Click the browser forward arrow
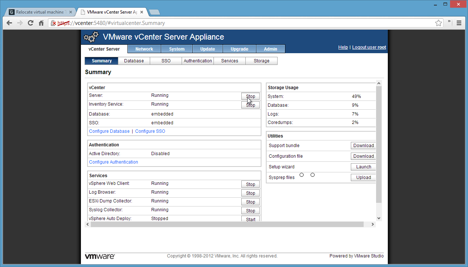 coord(20,23)
